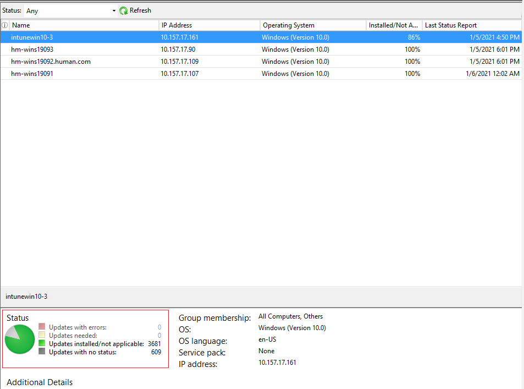Click the Refresh button label
Screen dimensions: 524x389
[139, 10]
